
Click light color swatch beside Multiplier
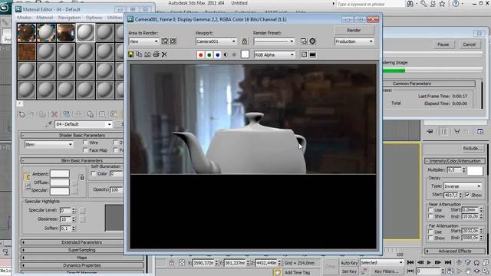point(475,170)
